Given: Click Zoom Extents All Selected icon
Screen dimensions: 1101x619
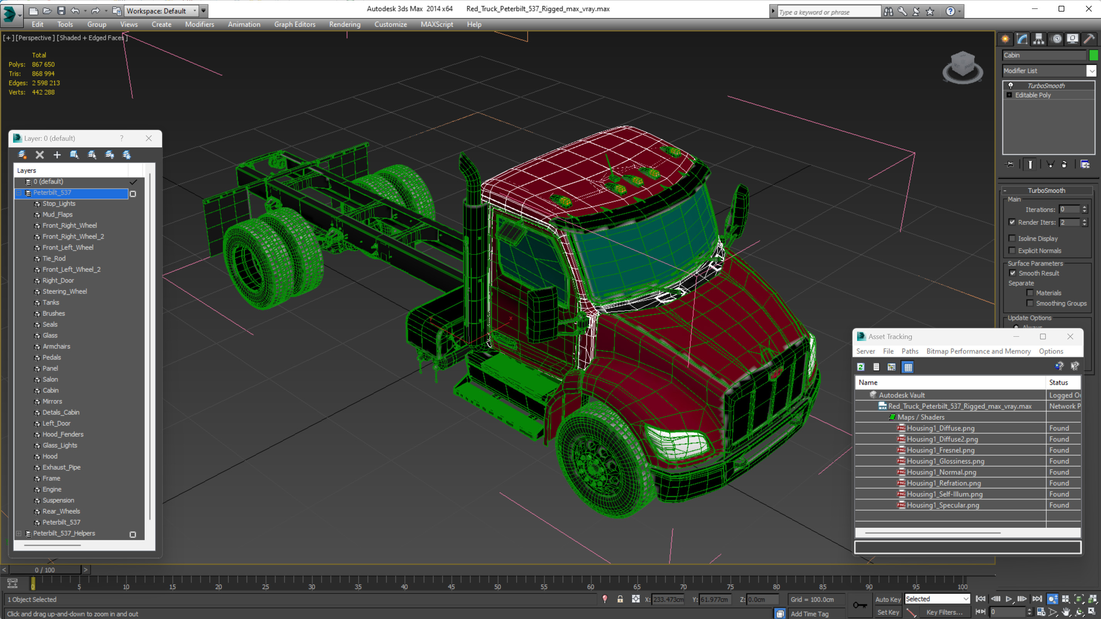Looking at the screenshot, I should (1093, 599).
